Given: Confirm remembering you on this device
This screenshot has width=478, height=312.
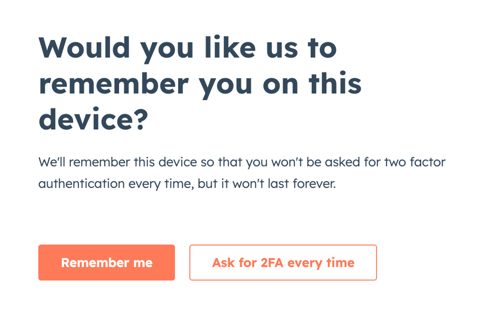Looking at the screenshot, I should pyautogui.click(x=106, y=262).
